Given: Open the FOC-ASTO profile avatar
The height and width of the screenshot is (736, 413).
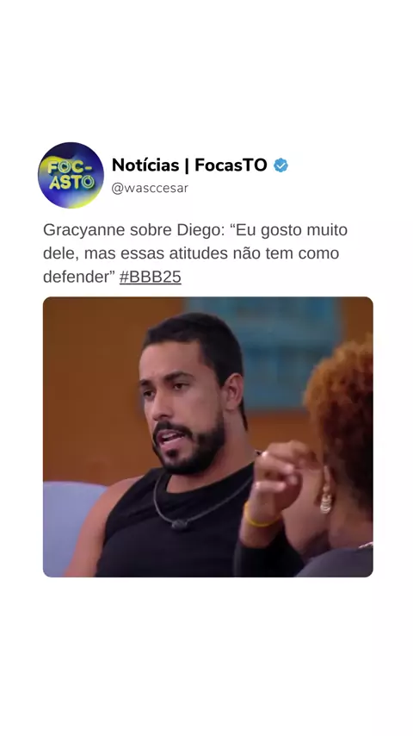Looking at the screenshot, I should [71, 175].
